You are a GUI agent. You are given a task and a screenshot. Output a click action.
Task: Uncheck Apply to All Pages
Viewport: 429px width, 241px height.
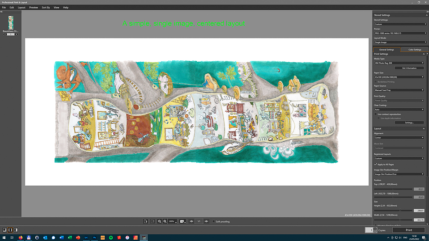tap(375, 165)
